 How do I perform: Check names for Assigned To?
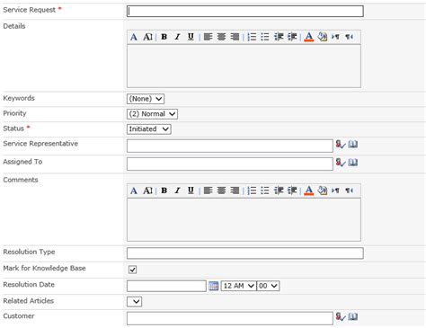tap(341, 163)
